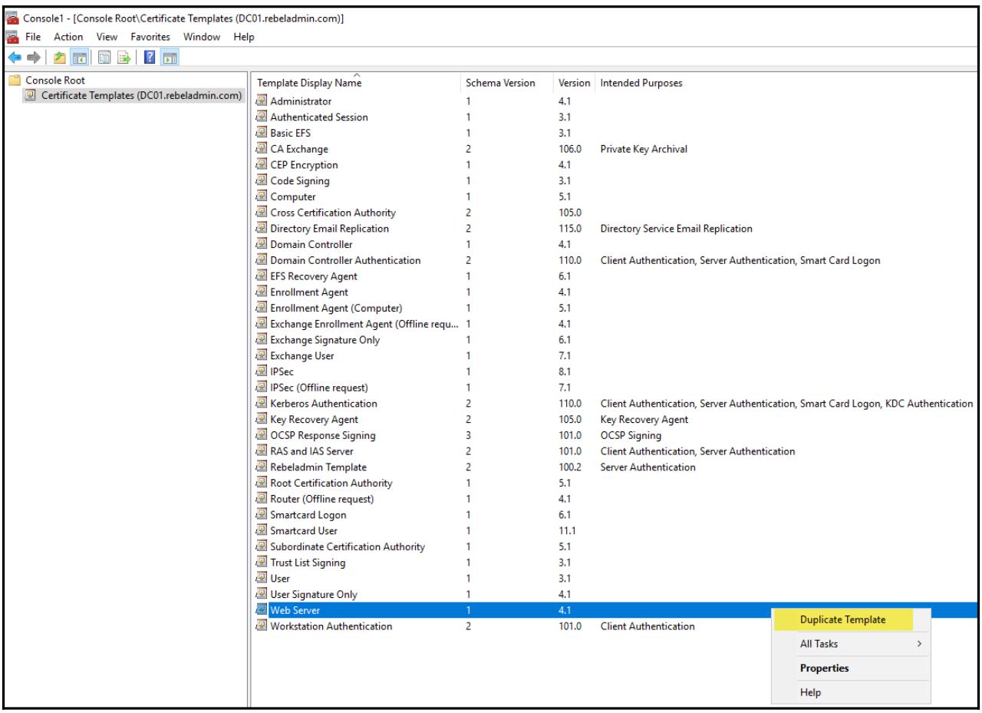Select Certificate Templates node in tree
The width and height of the screenshot is (982, 713).
133,96
